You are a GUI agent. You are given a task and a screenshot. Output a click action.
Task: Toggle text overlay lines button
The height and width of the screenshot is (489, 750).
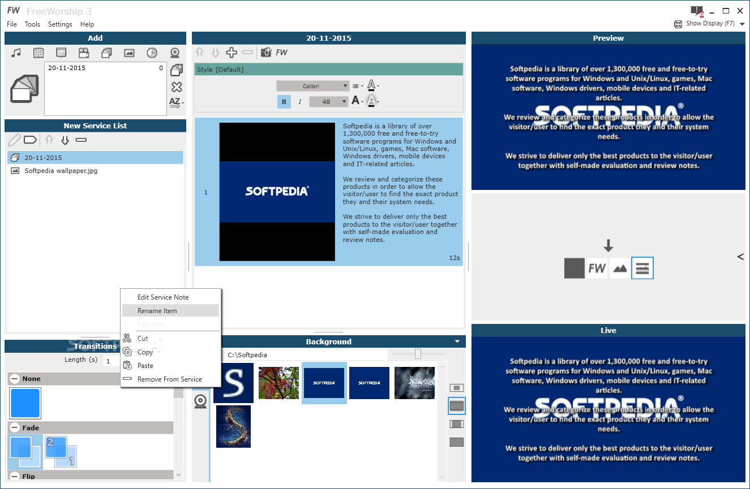click(x=642, y=268)
